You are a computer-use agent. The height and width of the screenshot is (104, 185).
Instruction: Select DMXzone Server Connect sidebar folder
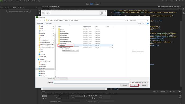(x=47, y=47)
